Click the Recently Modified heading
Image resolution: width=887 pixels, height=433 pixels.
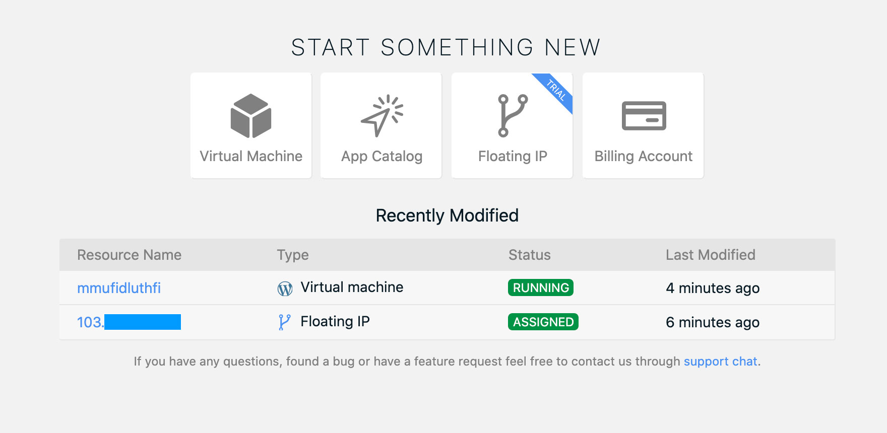[x=447, y=215]
